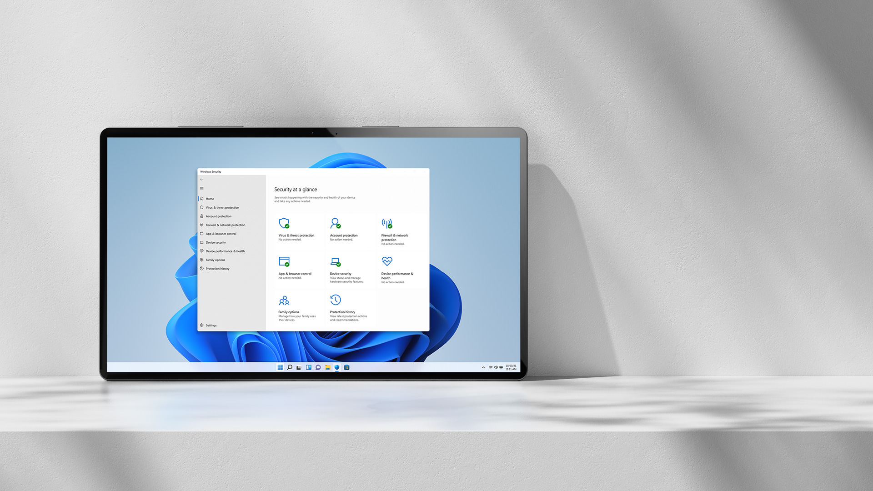Image resolution: width=873 pixels, height=491 pixels.
Task: Select Virus & threat protection sidebar item
Action: click(x=222, y=207)
